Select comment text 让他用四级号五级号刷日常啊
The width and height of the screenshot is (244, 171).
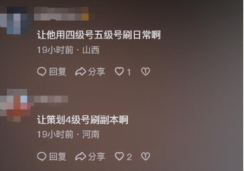99,35
